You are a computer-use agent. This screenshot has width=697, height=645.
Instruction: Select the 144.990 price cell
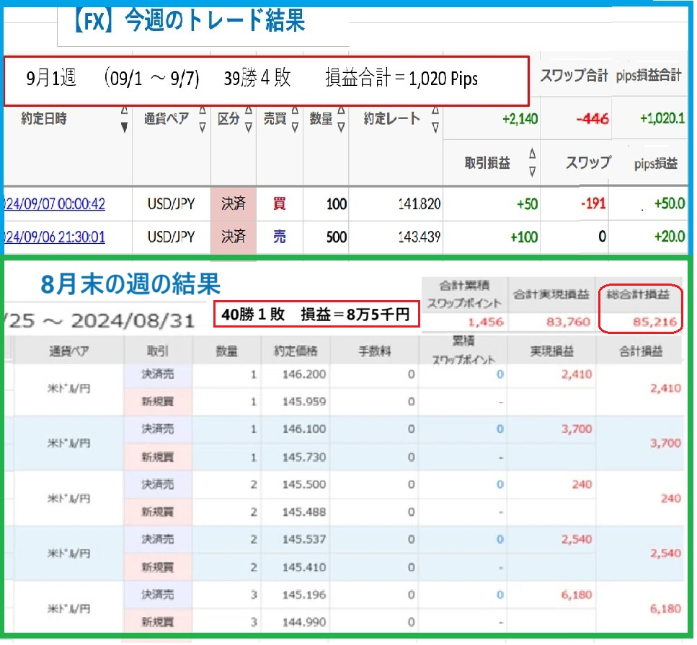[304, 622]
